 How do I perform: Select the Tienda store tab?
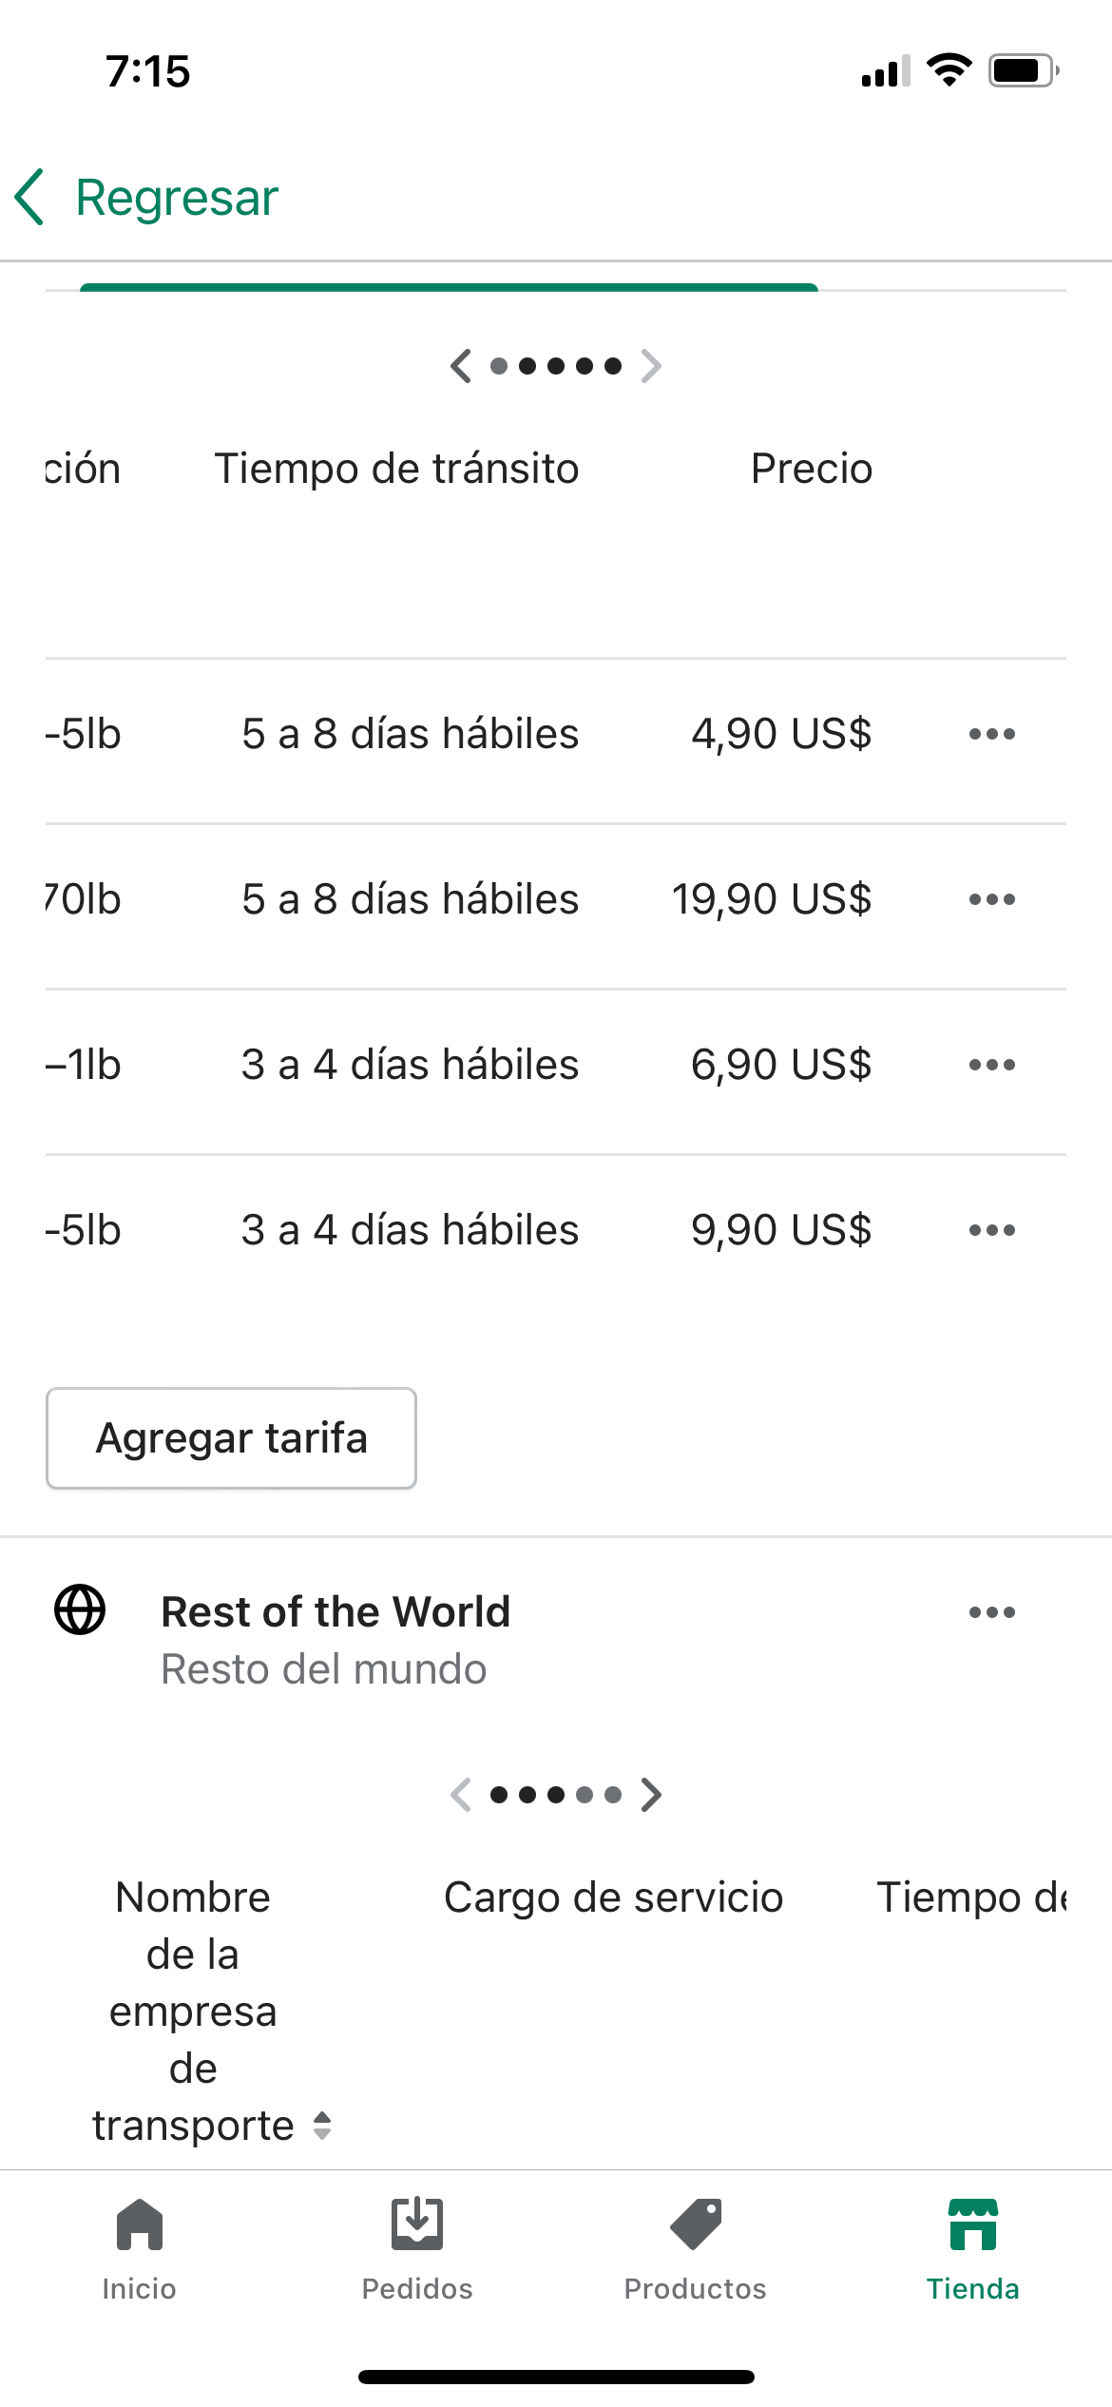point(972,2249)
